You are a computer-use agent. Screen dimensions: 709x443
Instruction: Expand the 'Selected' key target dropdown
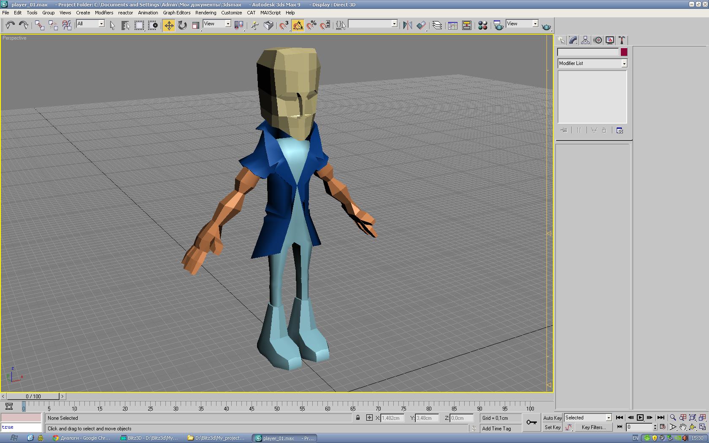[x=609, y=418]
